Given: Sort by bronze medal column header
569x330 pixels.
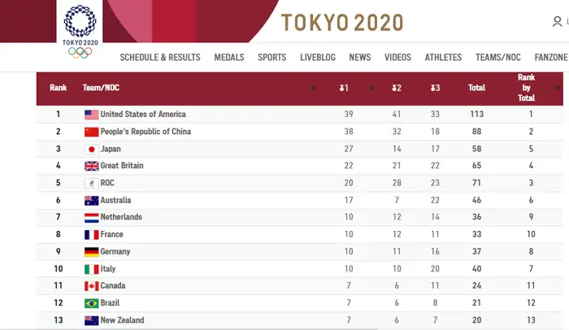Looking at the screenshot, I should click(436, 88).
